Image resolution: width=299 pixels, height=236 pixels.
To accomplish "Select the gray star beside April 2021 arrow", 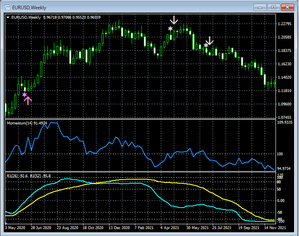I will 170,28.
